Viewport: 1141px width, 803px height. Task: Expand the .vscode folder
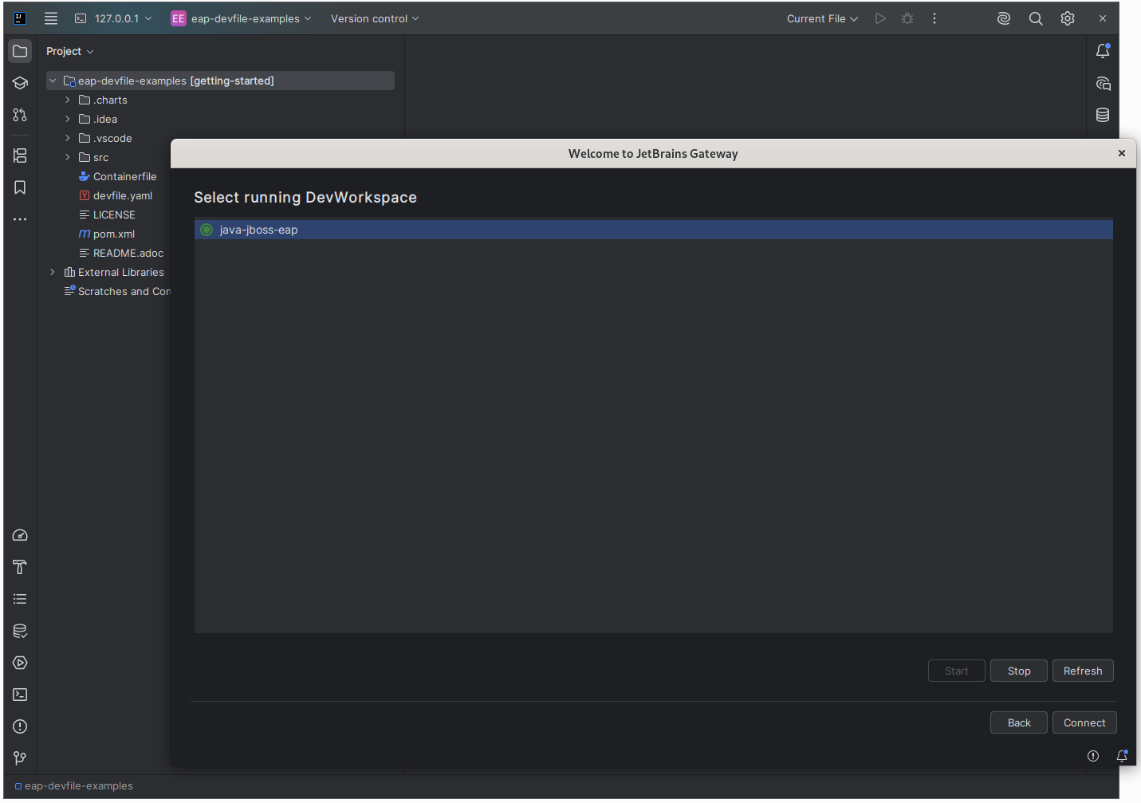click(68, 138)
